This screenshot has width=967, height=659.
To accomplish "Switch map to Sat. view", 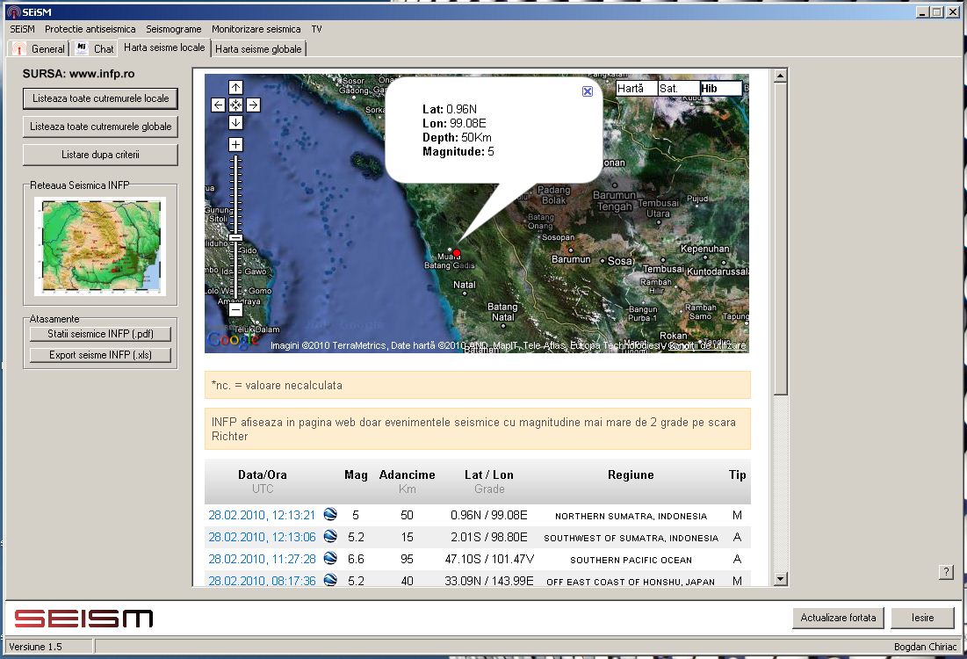I will (x=677, y=89).
